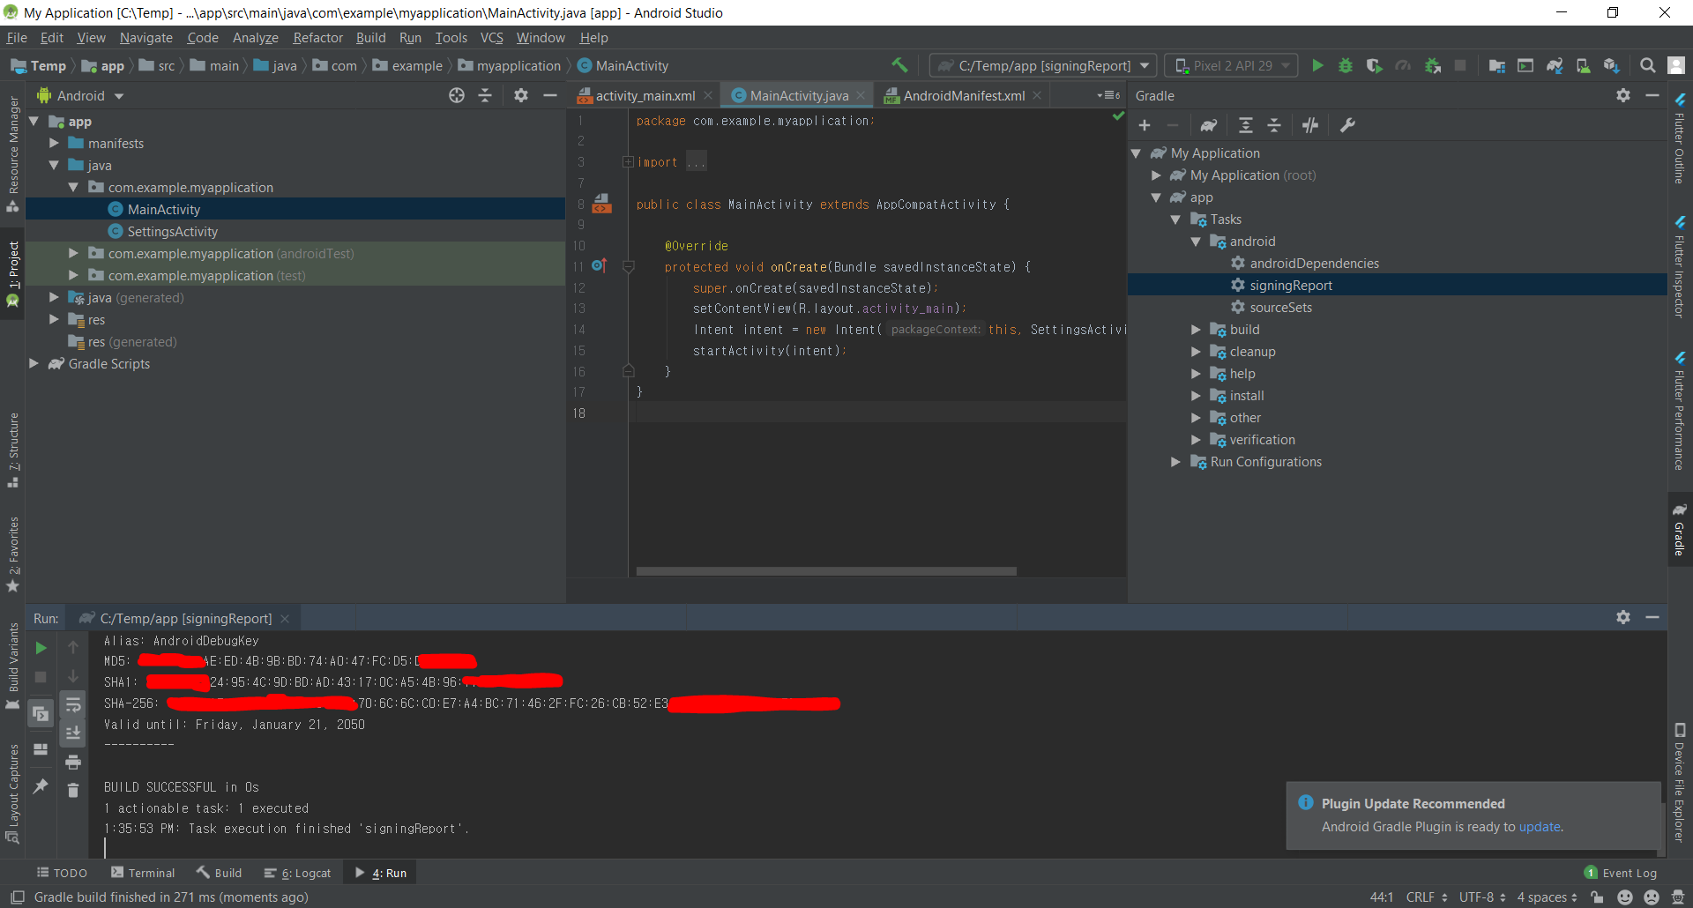This screenshot has height=908, width=1693.
Task: Switch to the AndroidManifest.xml tab
Action: (x=964, y=95)
